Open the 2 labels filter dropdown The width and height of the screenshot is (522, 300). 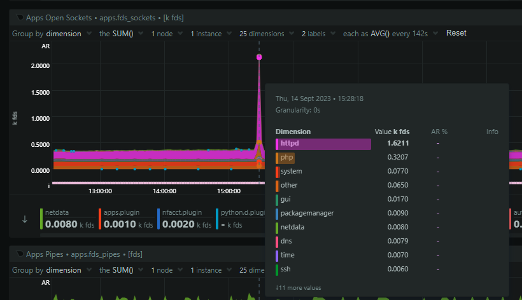(x=316, y=33)
